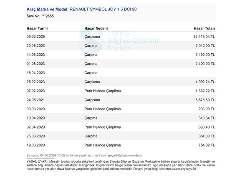The image size is (242, 181).
Task: Select the Hasar Tarihi column header
Action: click(x=37, y=28)
